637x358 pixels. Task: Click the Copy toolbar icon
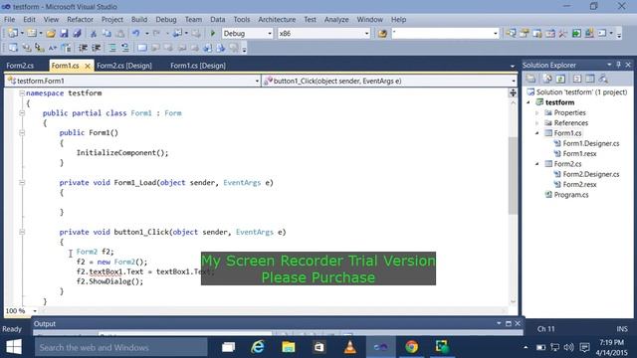point(106,33)
